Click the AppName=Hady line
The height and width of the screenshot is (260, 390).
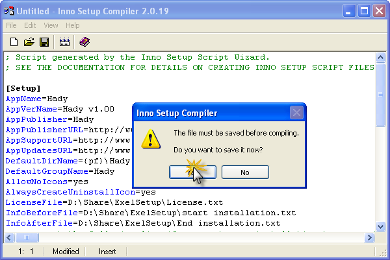pos(36,99)
